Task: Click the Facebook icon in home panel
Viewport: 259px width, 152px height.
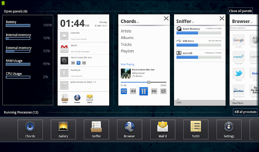Action: coord(64,73)
